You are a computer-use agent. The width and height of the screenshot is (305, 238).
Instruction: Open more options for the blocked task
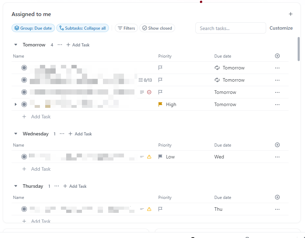pyautogui.click(x=277, y=92)
